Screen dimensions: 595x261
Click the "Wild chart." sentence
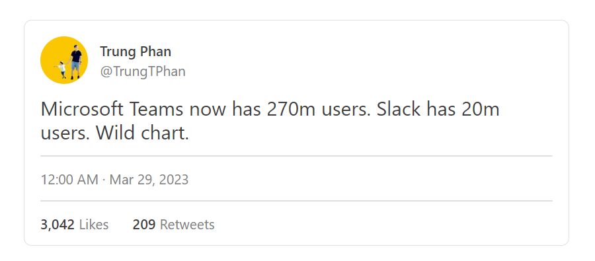coord(142,133)
